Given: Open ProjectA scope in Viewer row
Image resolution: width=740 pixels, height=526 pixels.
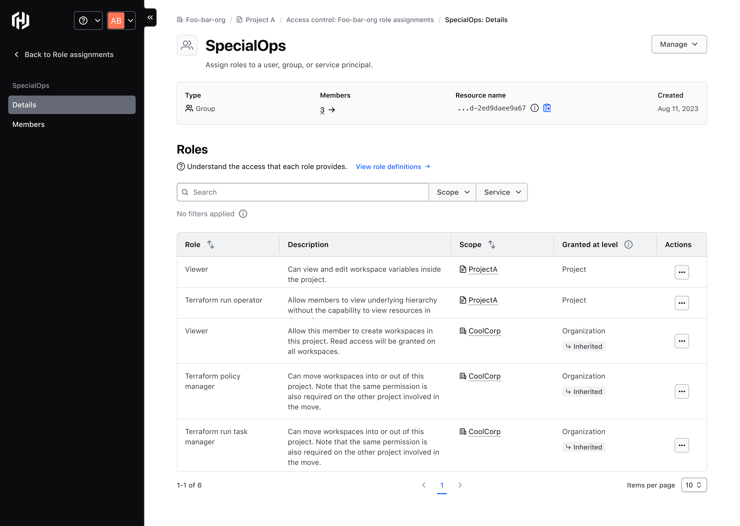Looking at the screenshot, I should [x=483, y=269].
